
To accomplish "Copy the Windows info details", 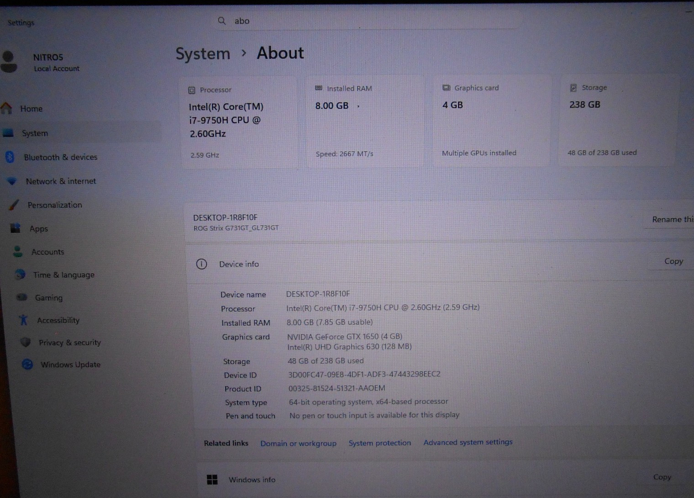I will point(662,477).
